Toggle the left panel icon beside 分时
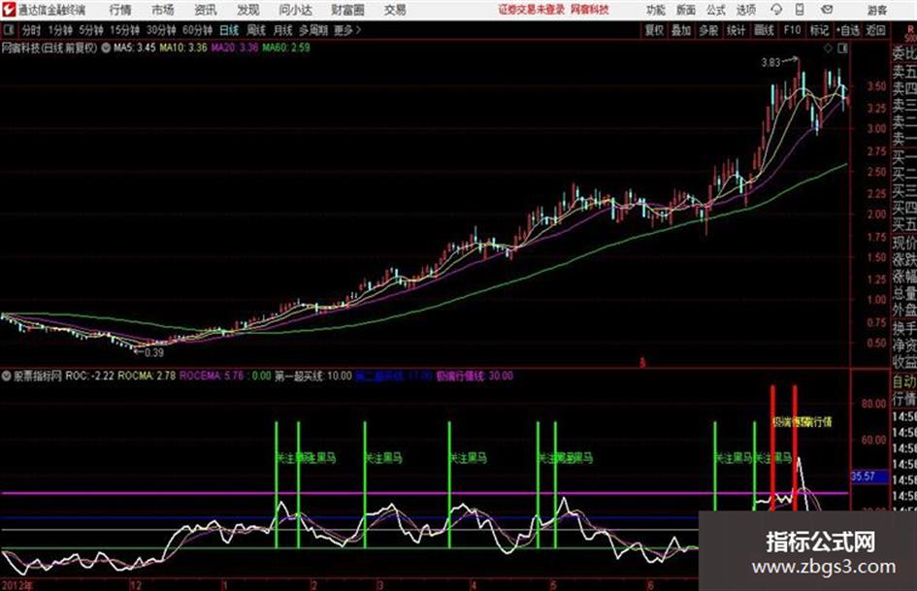Viewport: 917px width, 591px height. [x=8, y=30]
